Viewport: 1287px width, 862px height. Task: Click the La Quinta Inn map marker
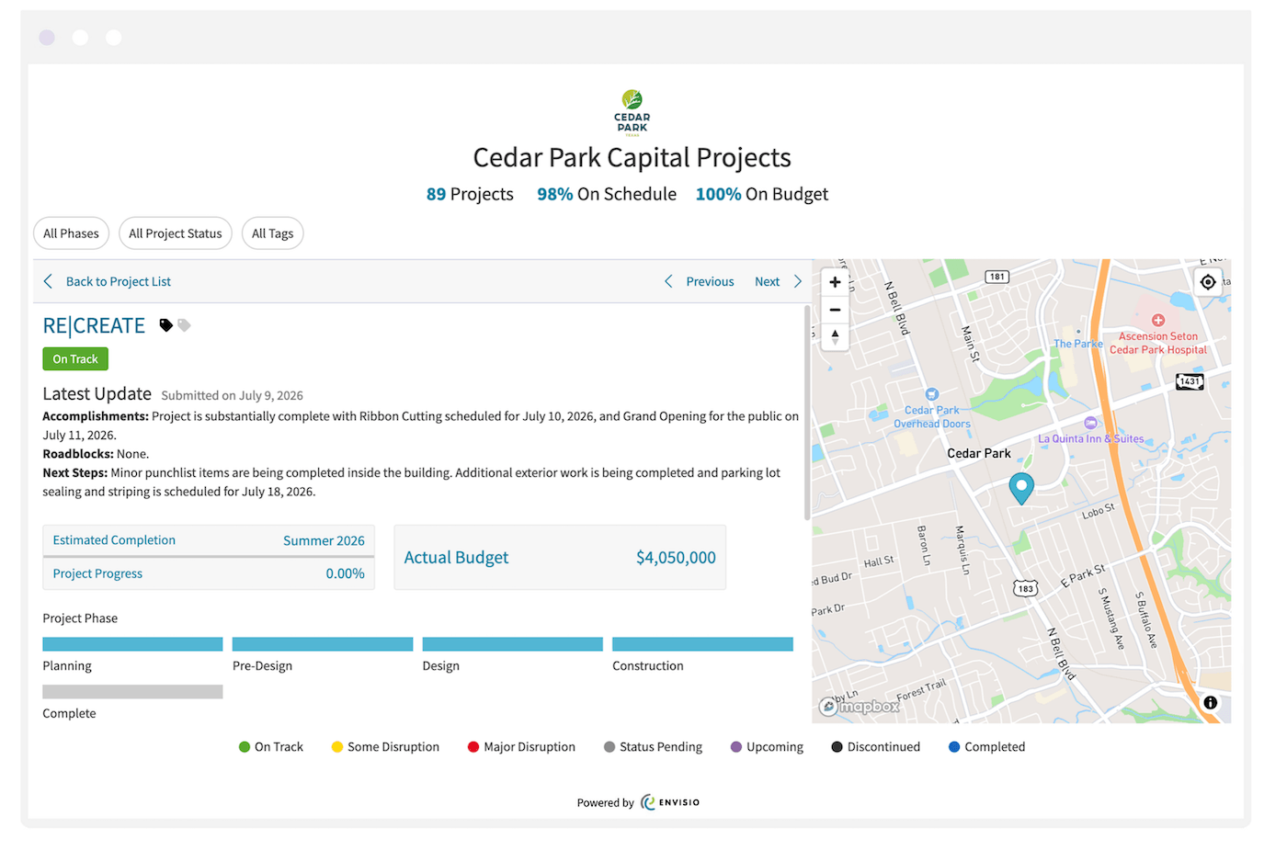[1090, 423]
